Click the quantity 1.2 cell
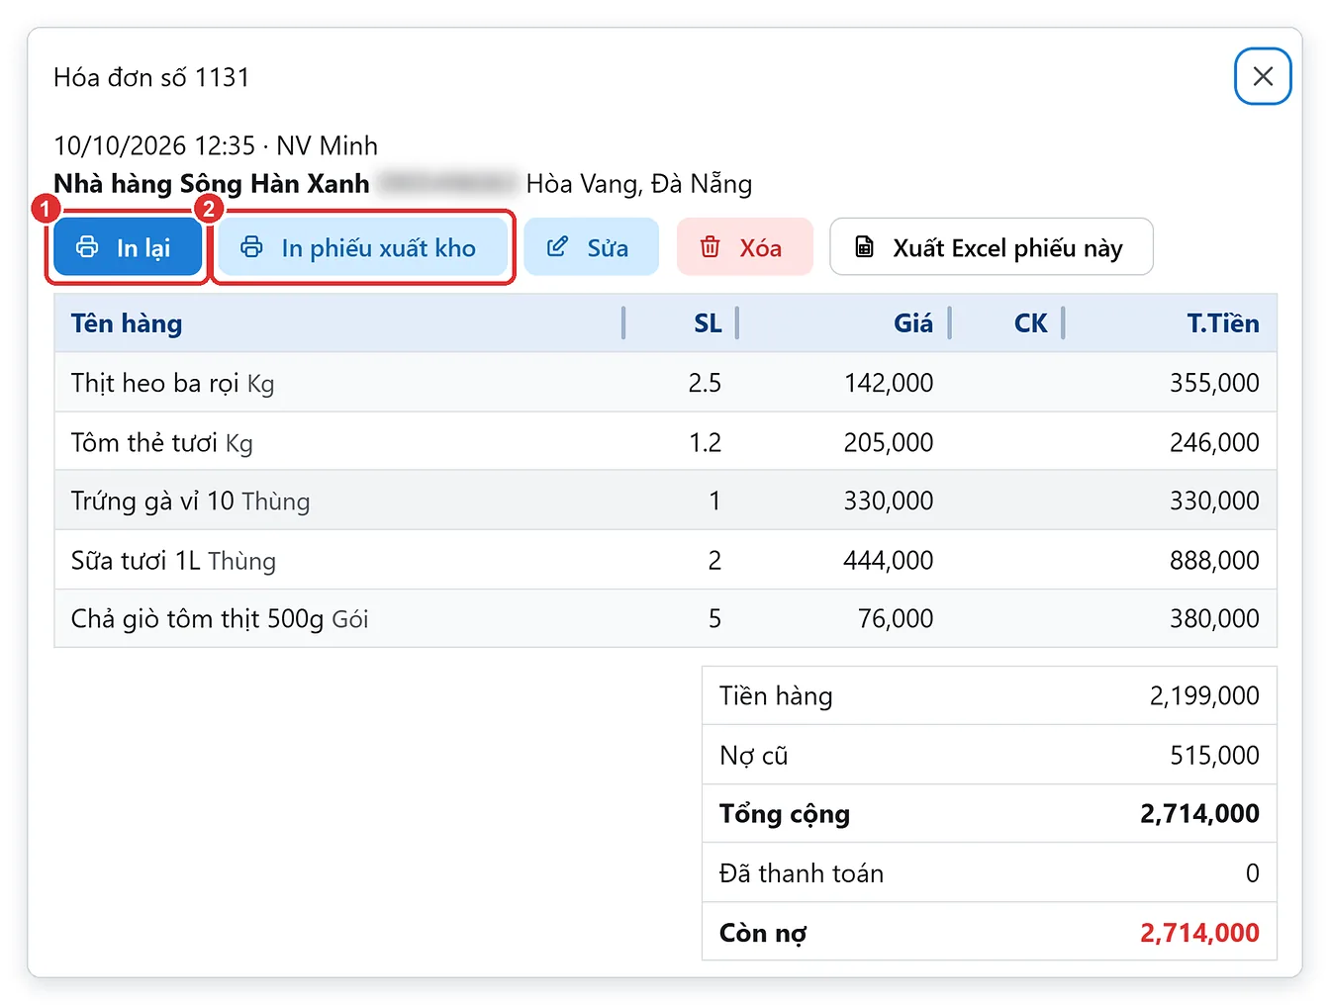The width and height of the screenshot is (1330, 1005). pyautogui.click(x=705, y=442)
